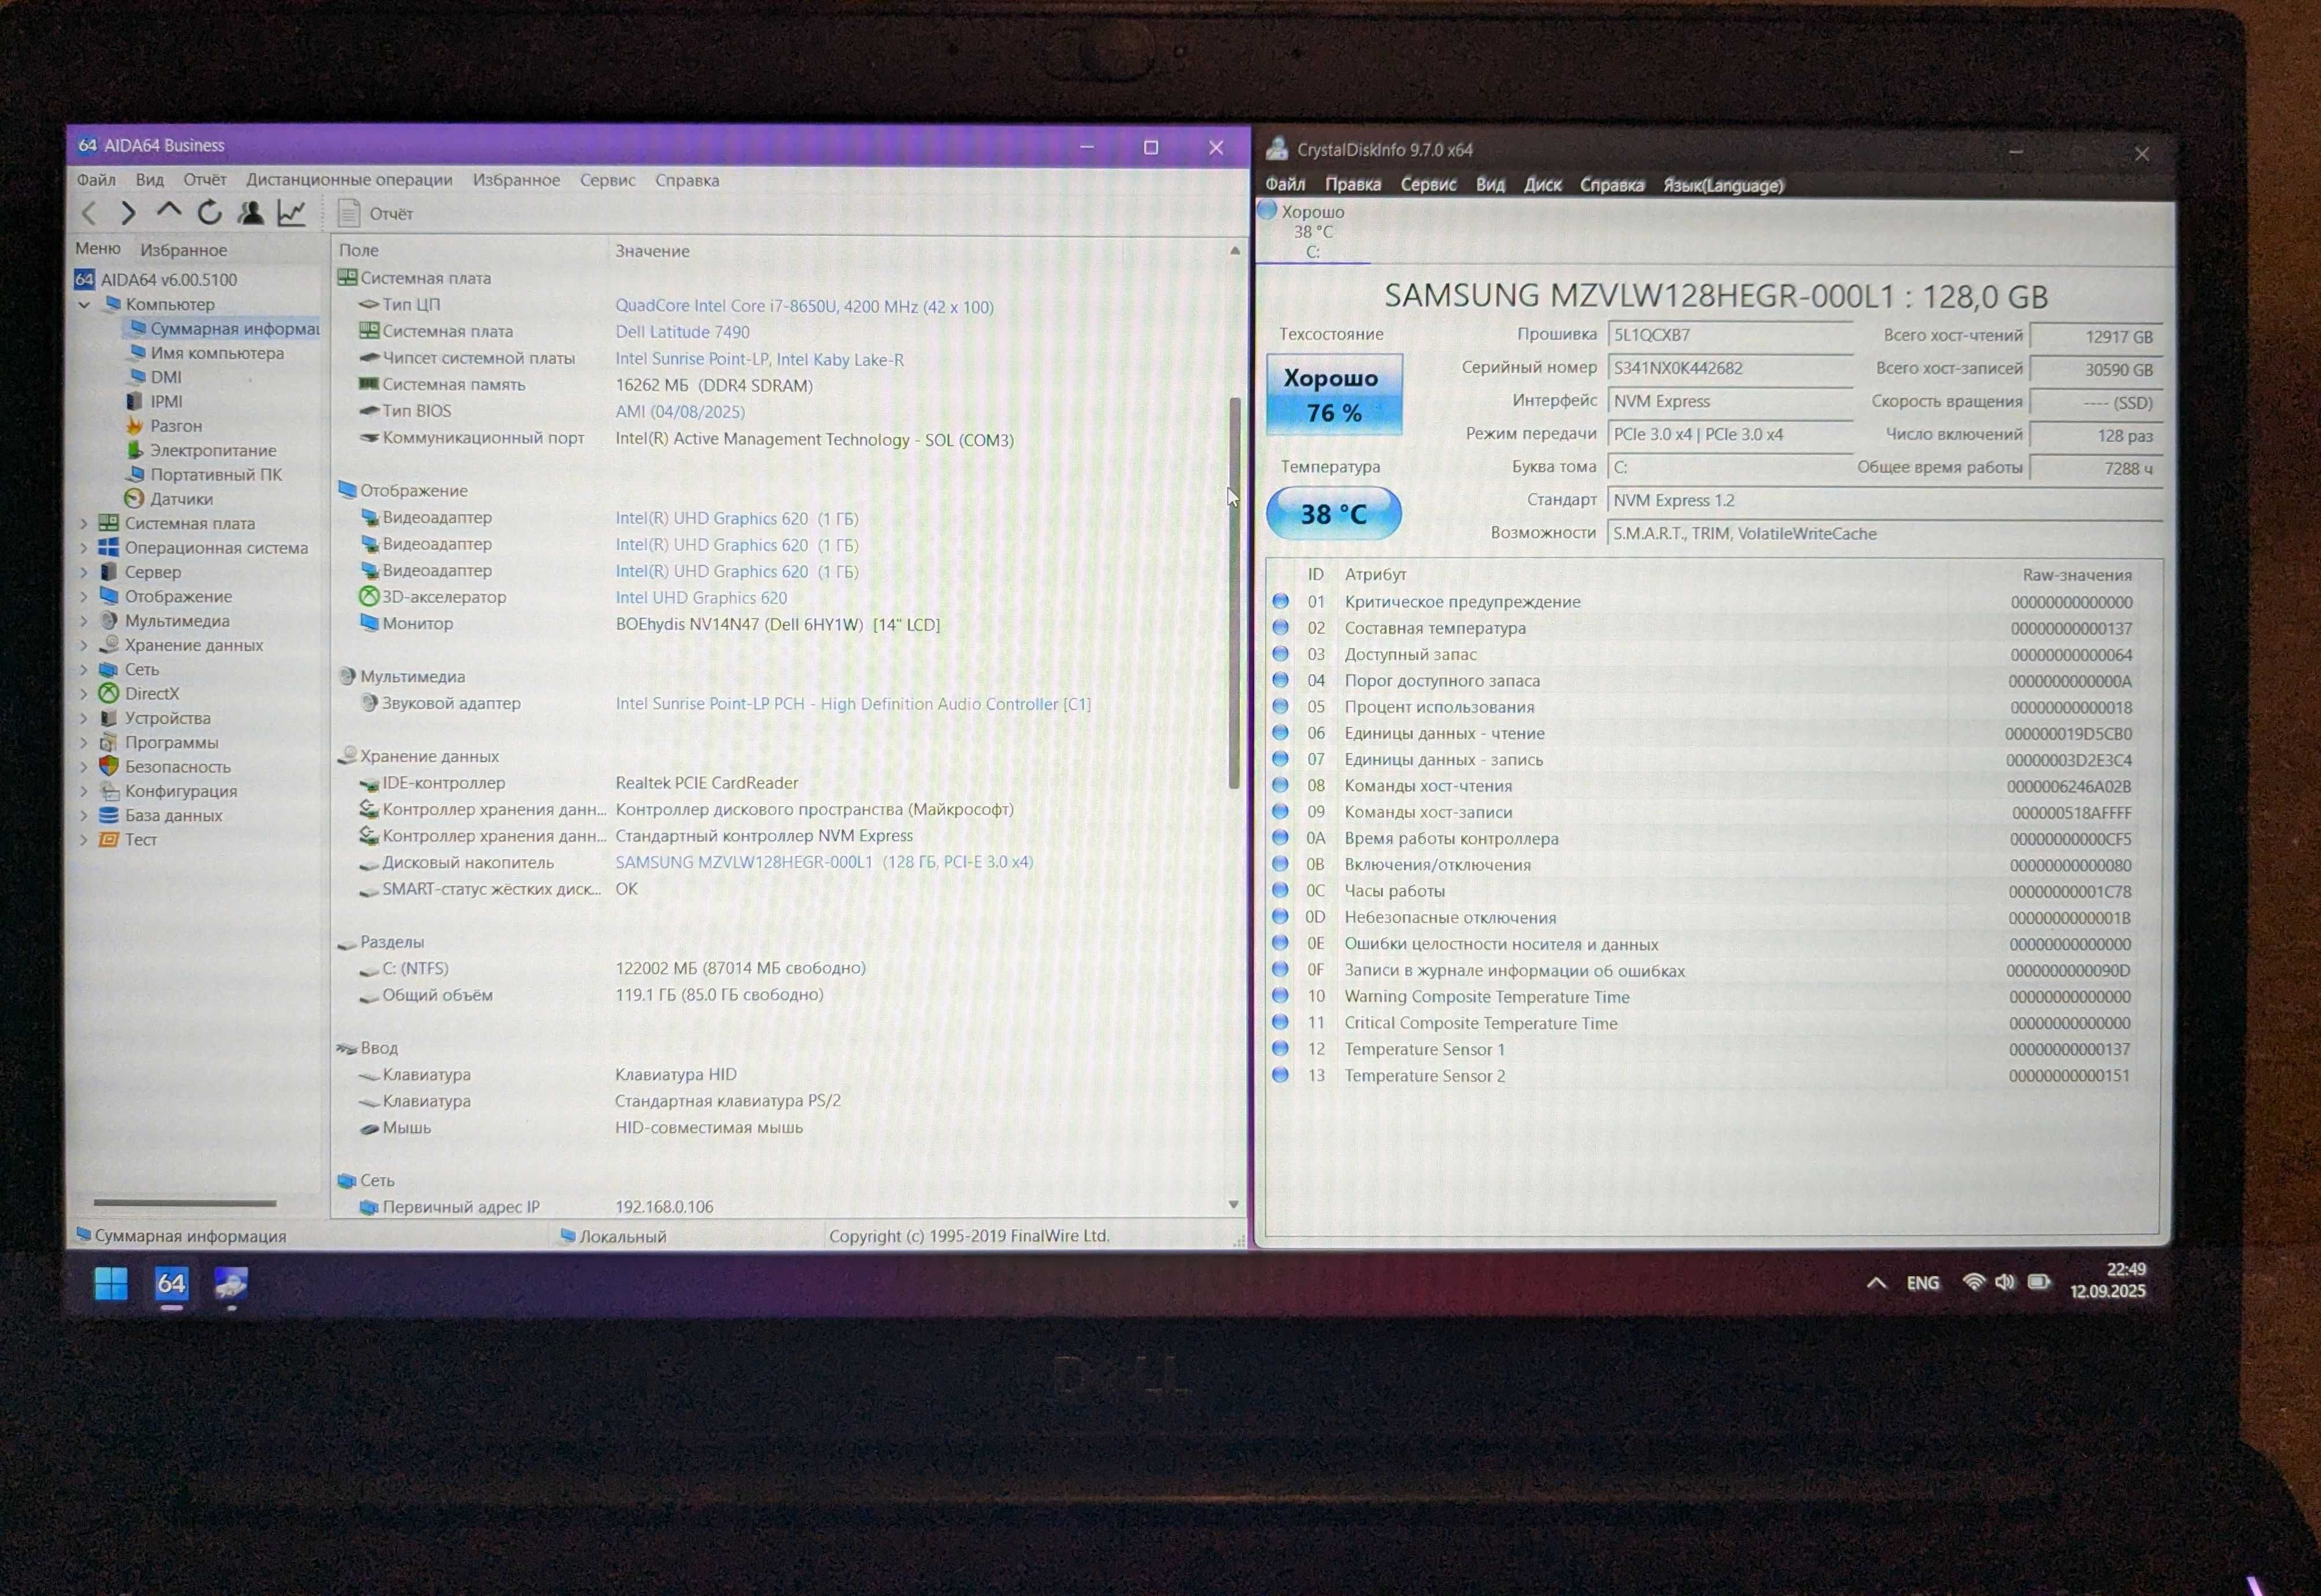Screen dimensions: 2321x1596
Task: Open the SAMSUNG MZVLW128HEGR-000L1 disk link in AIDA64
Action: pyautogui.click(x=824, y=862)
